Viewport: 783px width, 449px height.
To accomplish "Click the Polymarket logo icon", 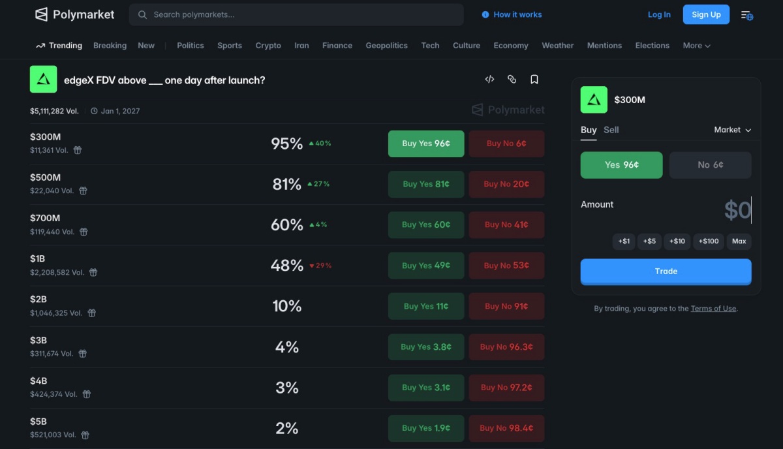I will pyautogui.click(x=41, y=14).
